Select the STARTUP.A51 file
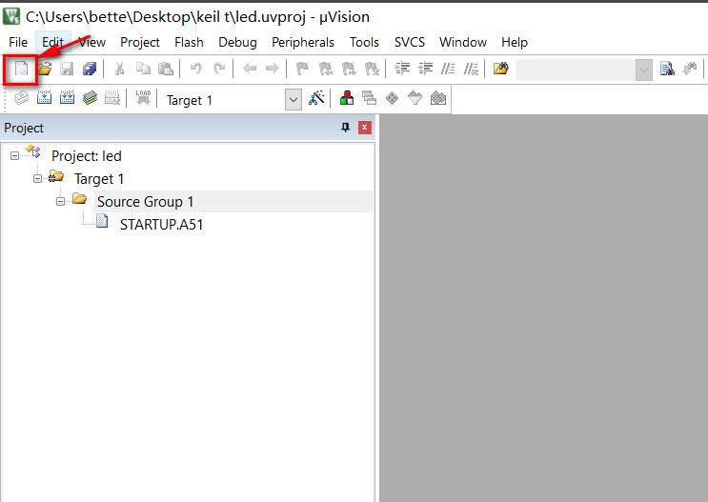The width and height of the screenshot is (708, 502). pos(161,225)
